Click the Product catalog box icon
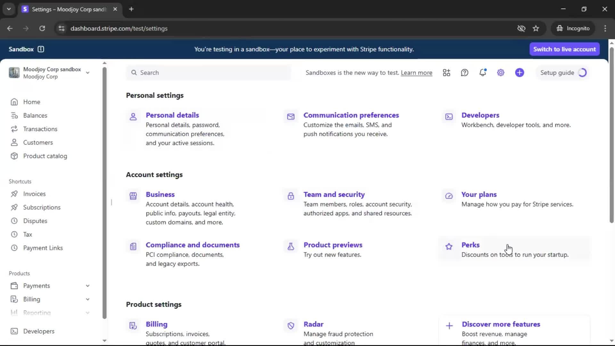 coord(14,156)
